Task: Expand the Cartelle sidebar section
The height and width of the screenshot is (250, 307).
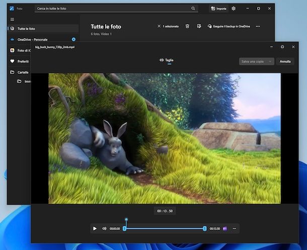Action: click(x=20, y=72)
